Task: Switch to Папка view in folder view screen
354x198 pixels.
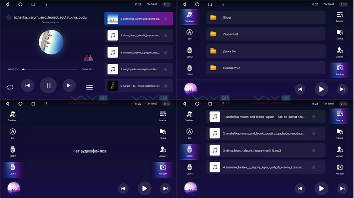Action: click(x=340, y=34)
